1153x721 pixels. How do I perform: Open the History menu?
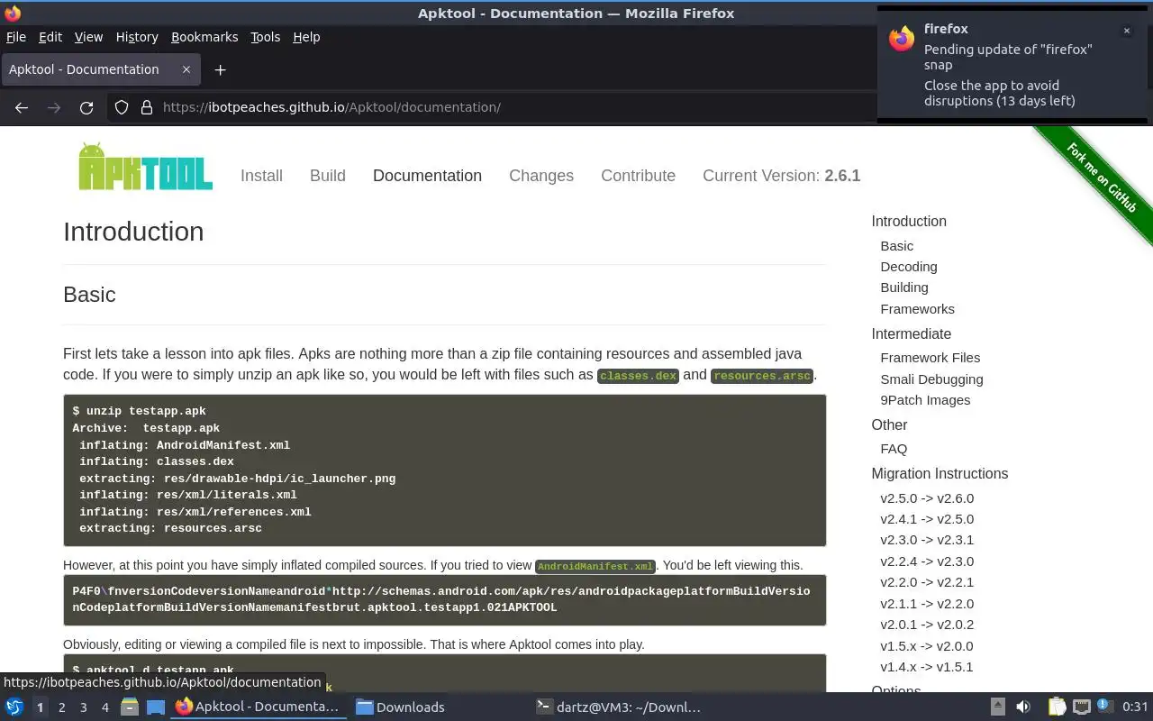pos(137,37)
